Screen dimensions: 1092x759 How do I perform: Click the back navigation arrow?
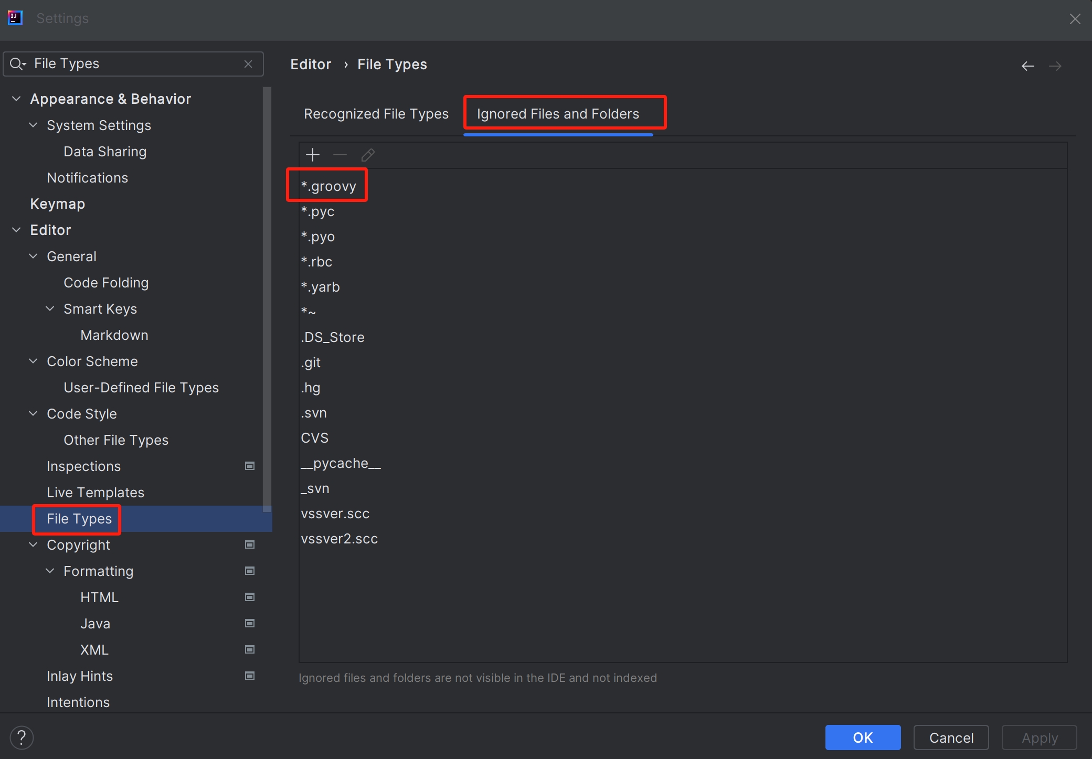click(1027, 66)
